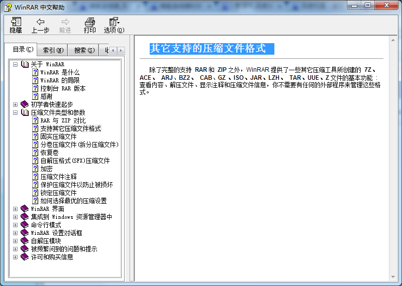
Task: Click the purple book icon beside 许可和购买信息
Action: pos(25,257)
